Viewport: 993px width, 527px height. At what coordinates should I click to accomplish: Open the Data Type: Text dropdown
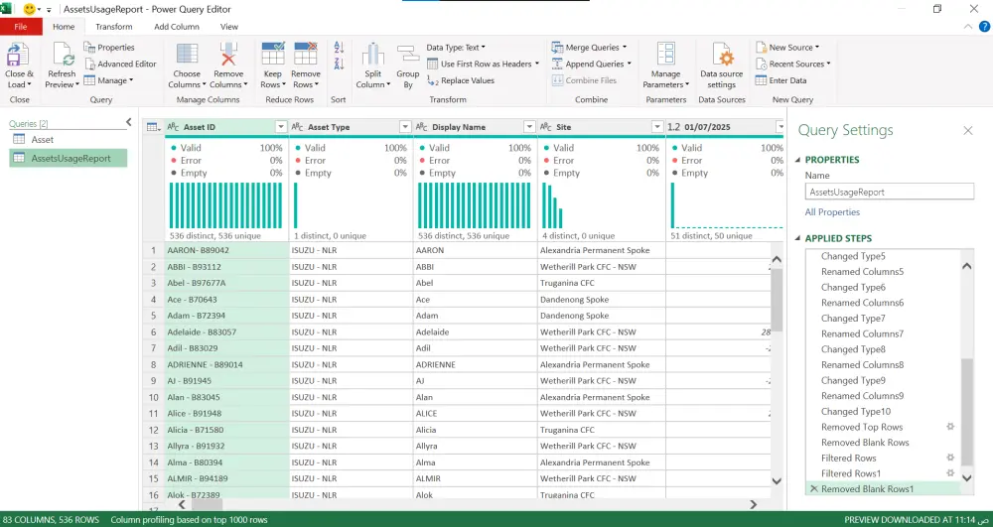click(x=456, y=48)
